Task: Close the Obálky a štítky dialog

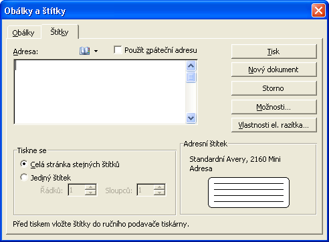Action: pyautogui.click(x=318, y=11)
